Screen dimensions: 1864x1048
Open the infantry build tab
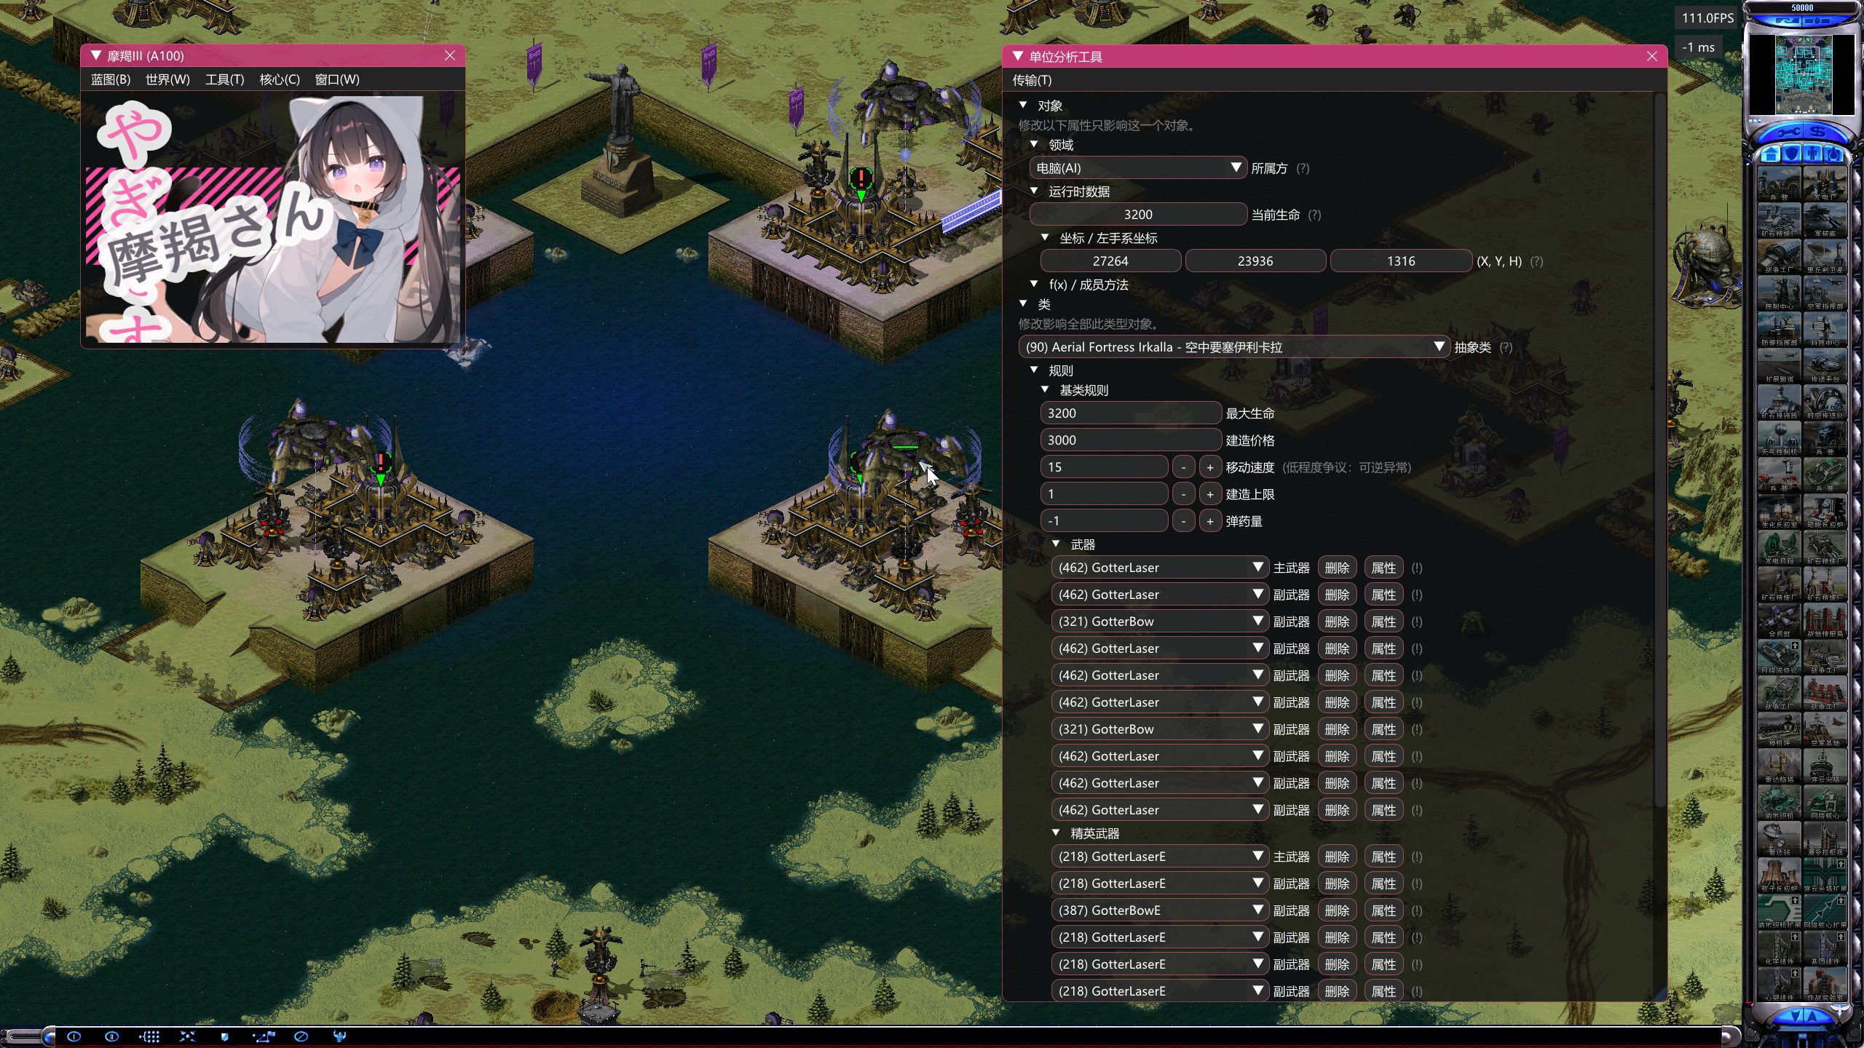click(1812, 154)
